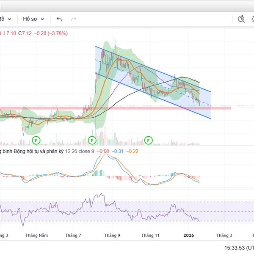The width and height of the screenshot is (254, 254).
Task: Click Tháng 9 on the time axis
Action: pos(112,235)
